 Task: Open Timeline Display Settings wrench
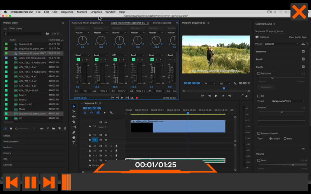(111, 113)
